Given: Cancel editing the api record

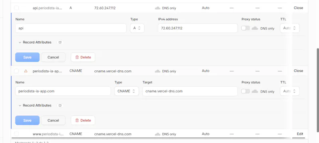Looking at the screenshot, I should point(53,57).
